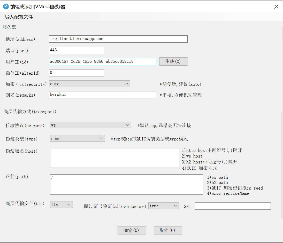Open the tls transport security dropdown

[x=62, y=205]
